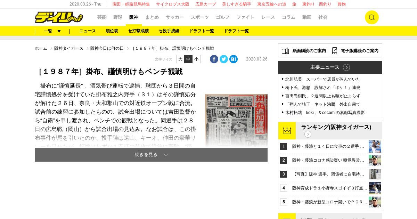Open the まとめ tab
The height and width of the screenshot is (219, 417).
click(152, 17)
